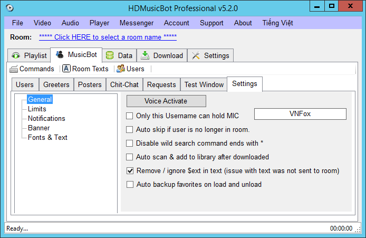Click the green arrow Download tab icon
366x238 pixels.
click(x=145, y=55)
